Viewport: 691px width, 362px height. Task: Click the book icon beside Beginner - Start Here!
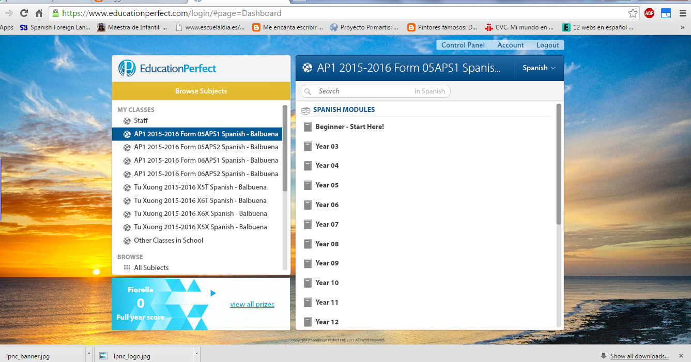click(x=308, y=127)
